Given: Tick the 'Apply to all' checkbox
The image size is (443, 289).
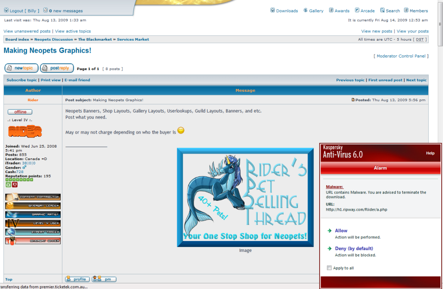Looking at the screenshot, I should tap(330, 268).
